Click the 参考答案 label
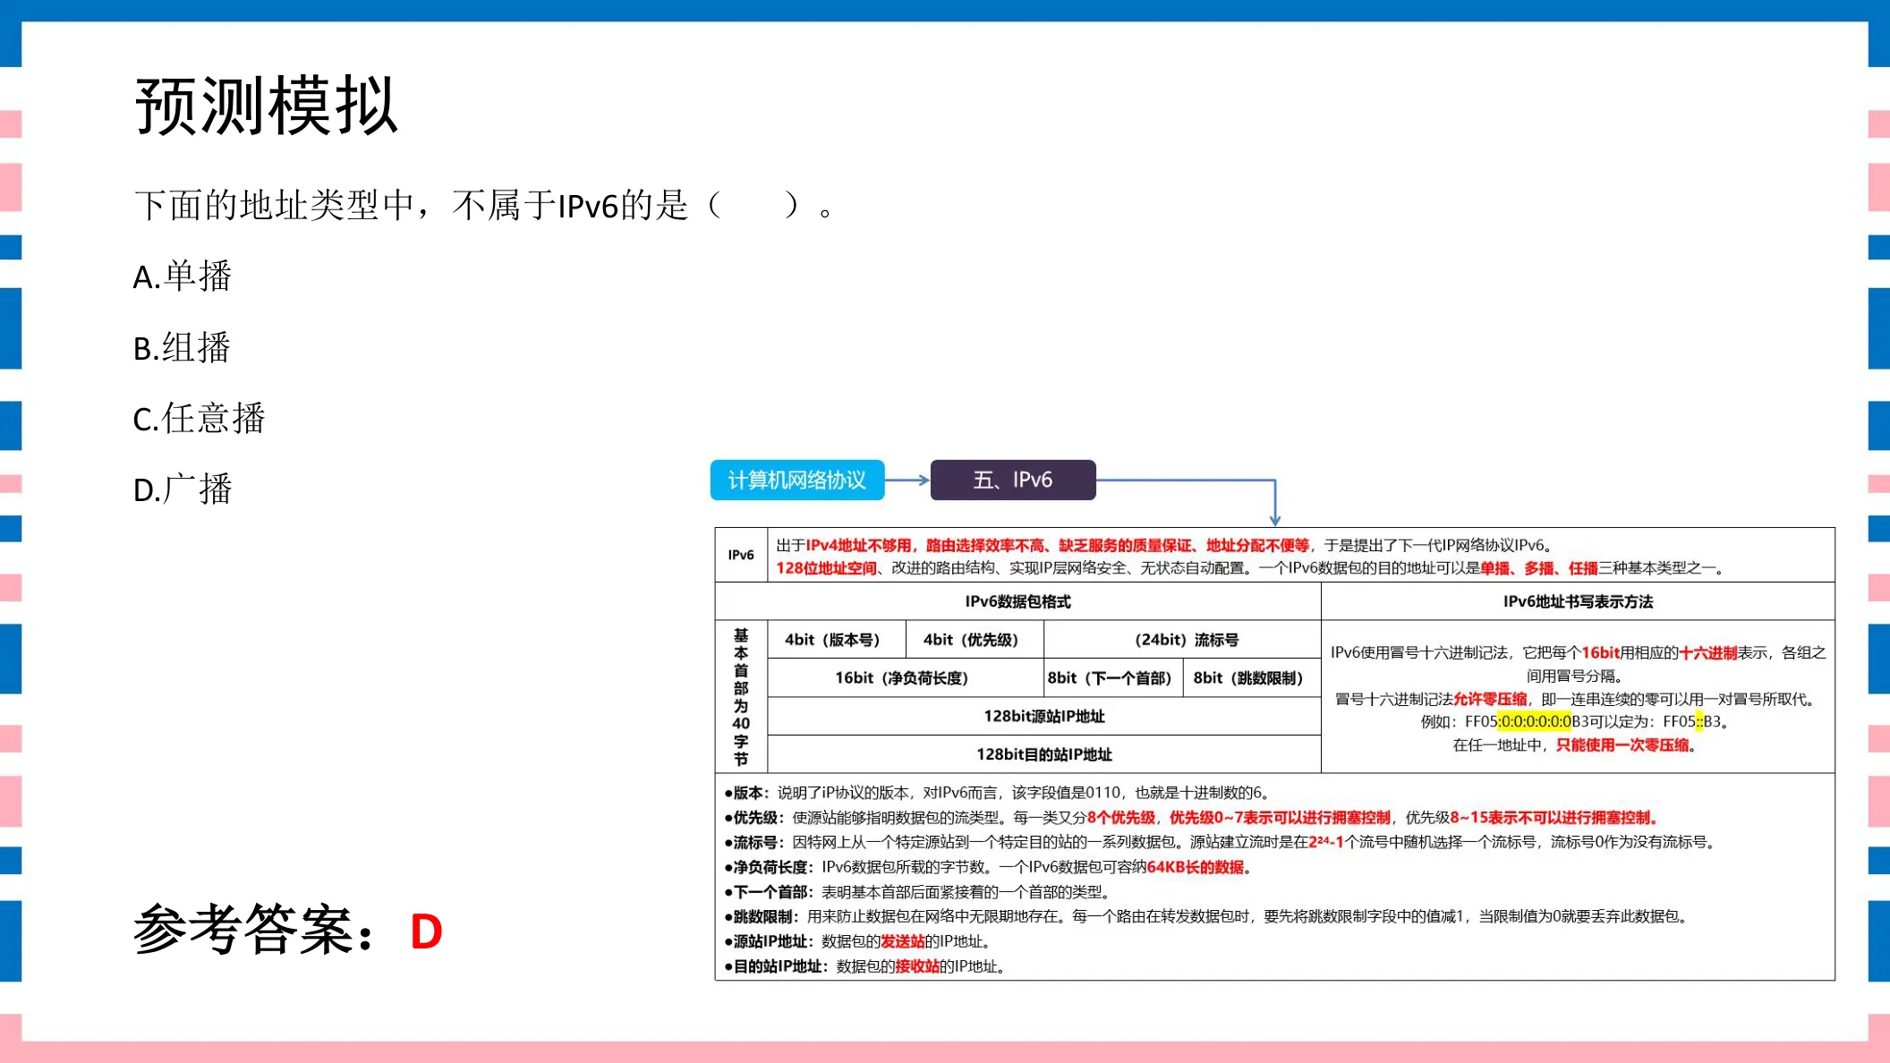The height and width of the screenshot is (1063, 1890). point(255,930)
